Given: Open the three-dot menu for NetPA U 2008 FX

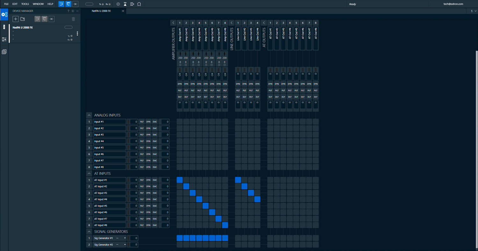Looking at the screenshot, I should pyautogui.click(x=77, y=33).
